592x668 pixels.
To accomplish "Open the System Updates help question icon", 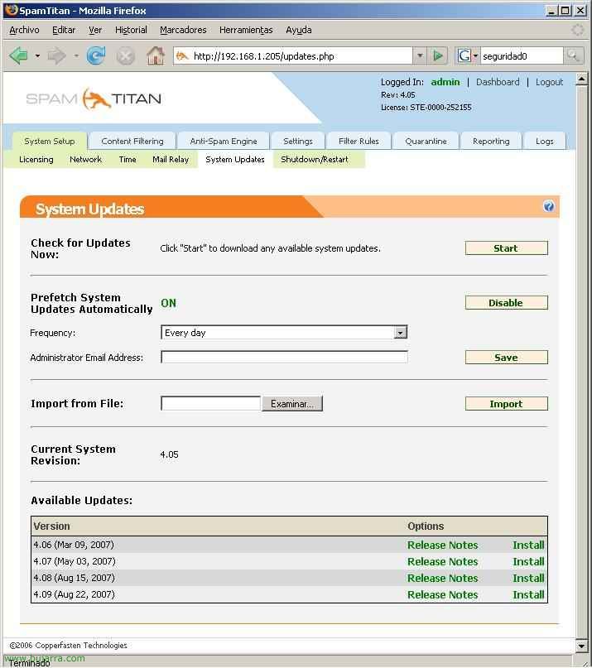I will tap(548, 206).
